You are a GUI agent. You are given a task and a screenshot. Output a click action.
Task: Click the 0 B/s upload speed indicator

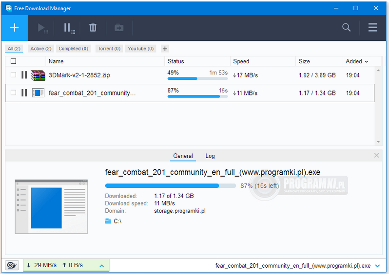pyautogui.click(x=73, y=265)
